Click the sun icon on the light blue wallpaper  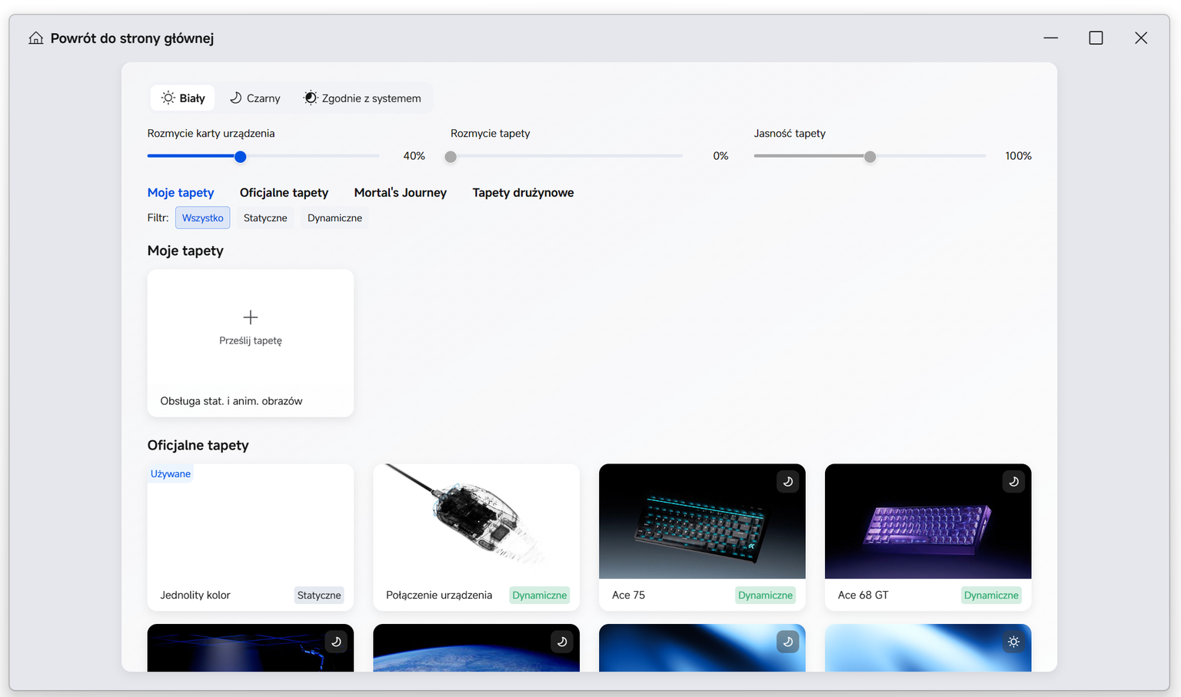(1013, 642)
